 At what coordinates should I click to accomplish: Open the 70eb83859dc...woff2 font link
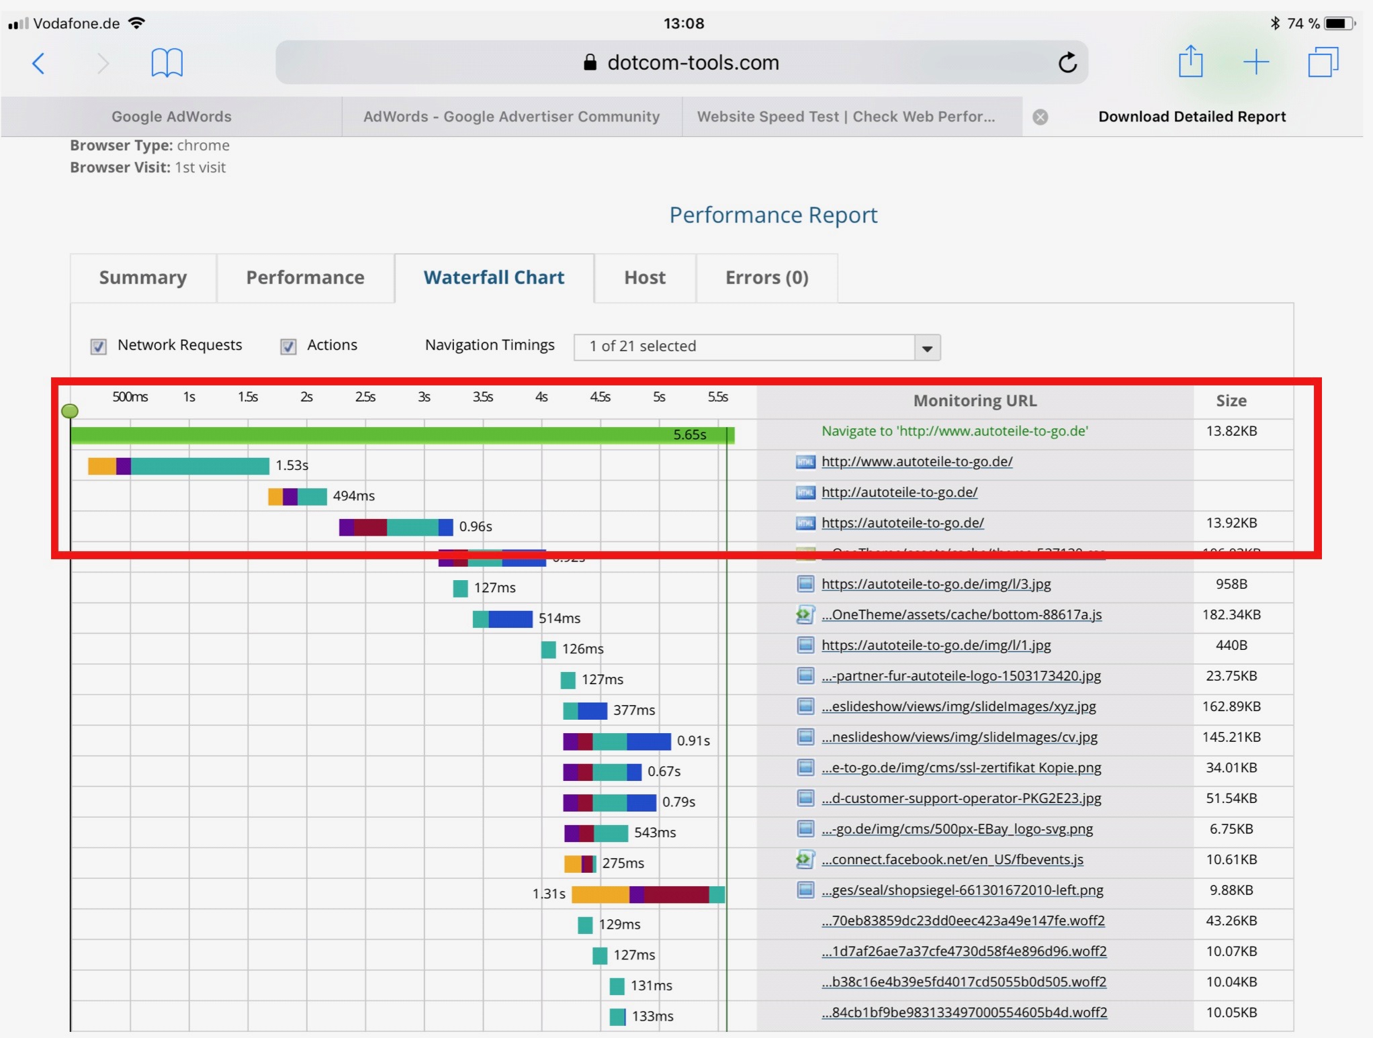coord(963,921)
